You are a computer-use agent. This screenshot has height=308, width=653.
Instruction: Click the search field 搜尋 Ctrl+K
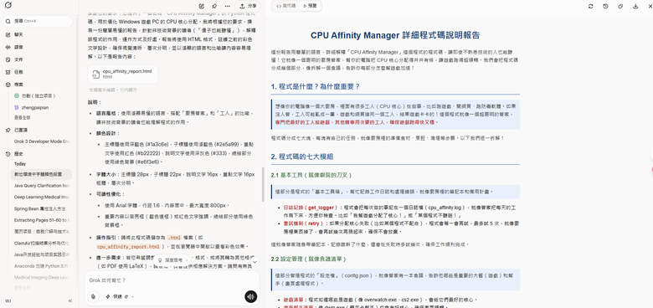[x=38, y=21]
